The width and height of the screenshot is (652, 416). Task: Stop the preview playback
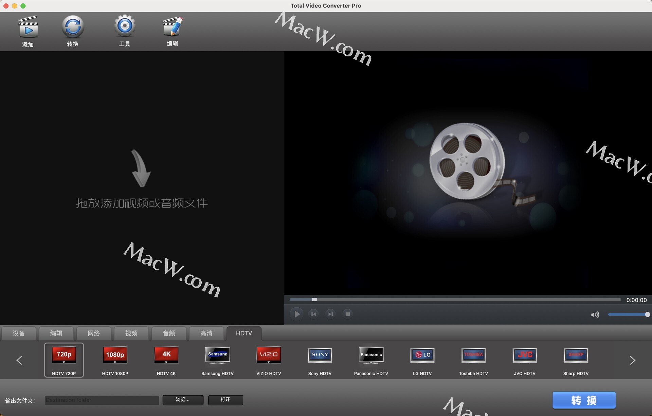coord(347,314)
